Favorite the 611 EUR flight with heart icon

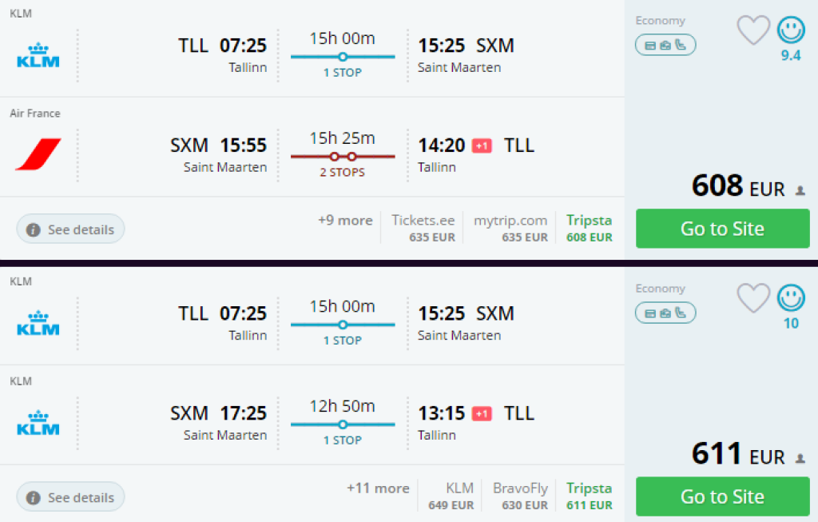[x=752, y=298]
